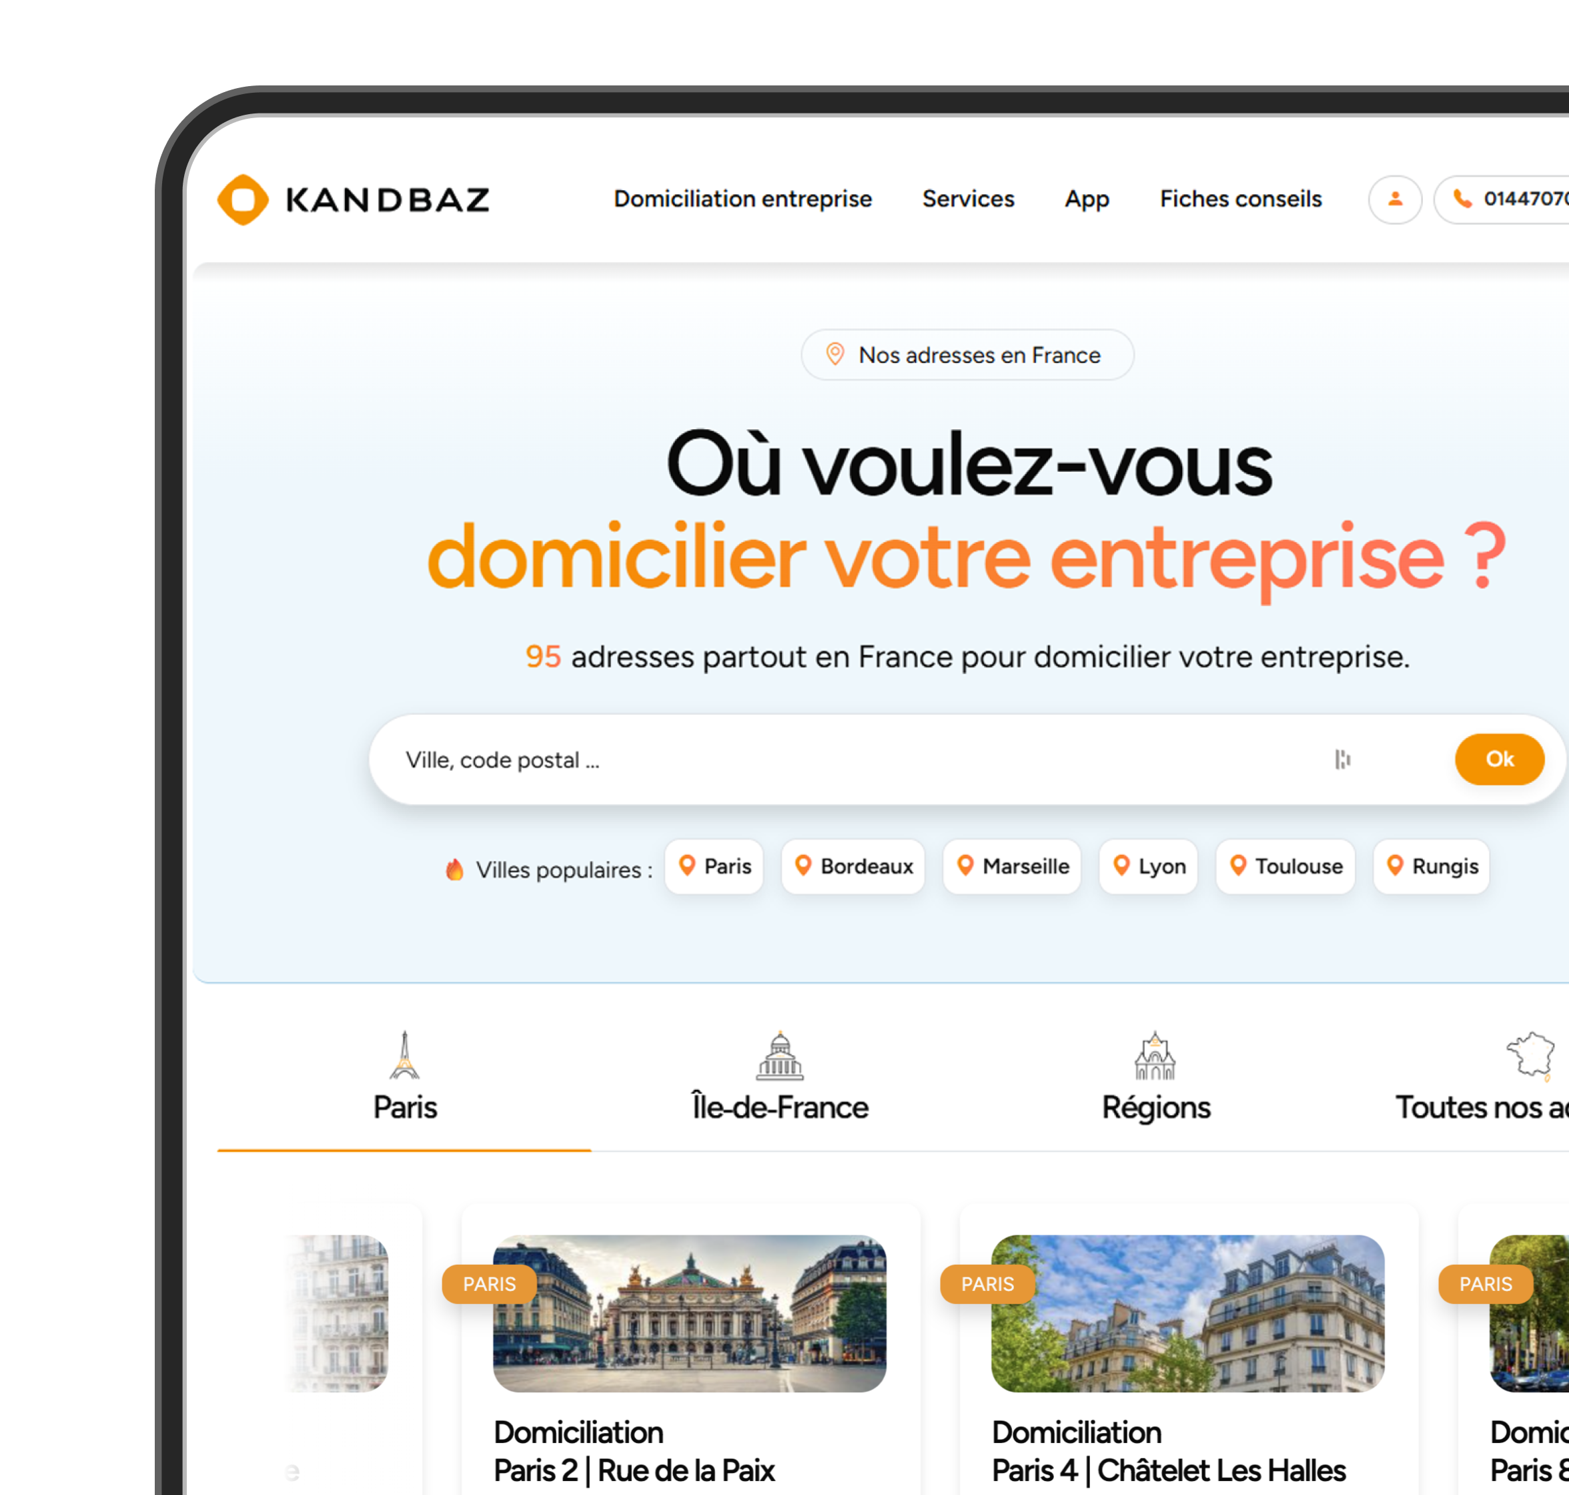Click the icon inside the search field

[1342, 760]
